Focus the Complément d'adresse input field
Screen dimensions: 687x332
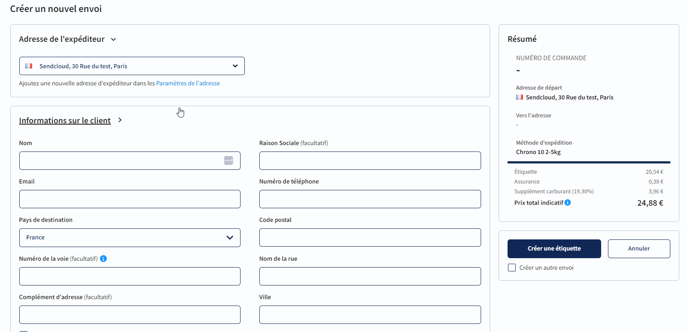pyautogui.click(x=130, y=315)
